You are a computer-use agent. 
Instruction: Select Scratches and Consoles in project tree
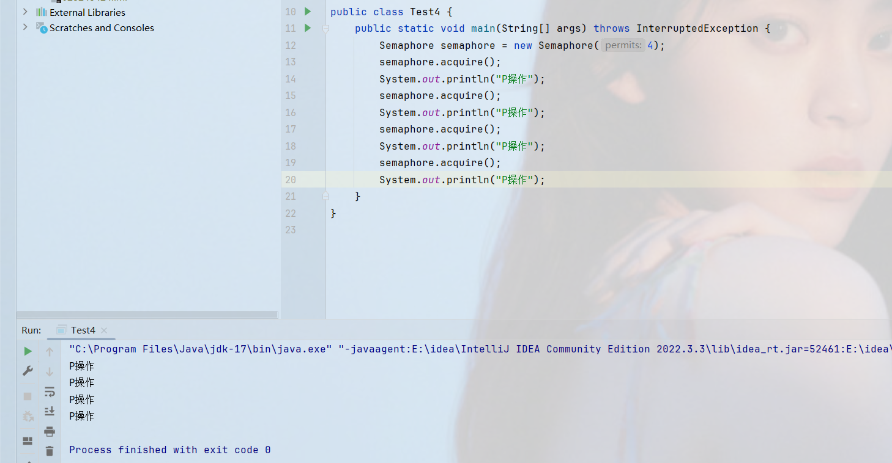point(102,27)
